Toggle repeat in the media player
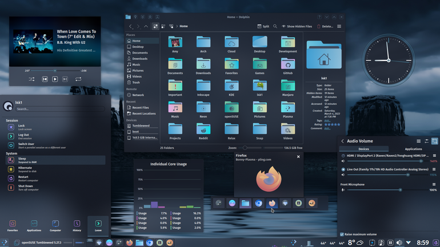 [x=78, y=79]
